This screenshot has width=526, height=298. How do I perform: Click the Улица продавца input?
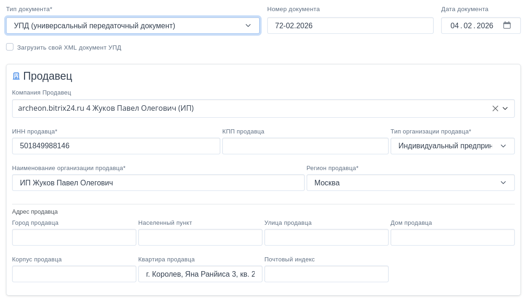point(326,237)
